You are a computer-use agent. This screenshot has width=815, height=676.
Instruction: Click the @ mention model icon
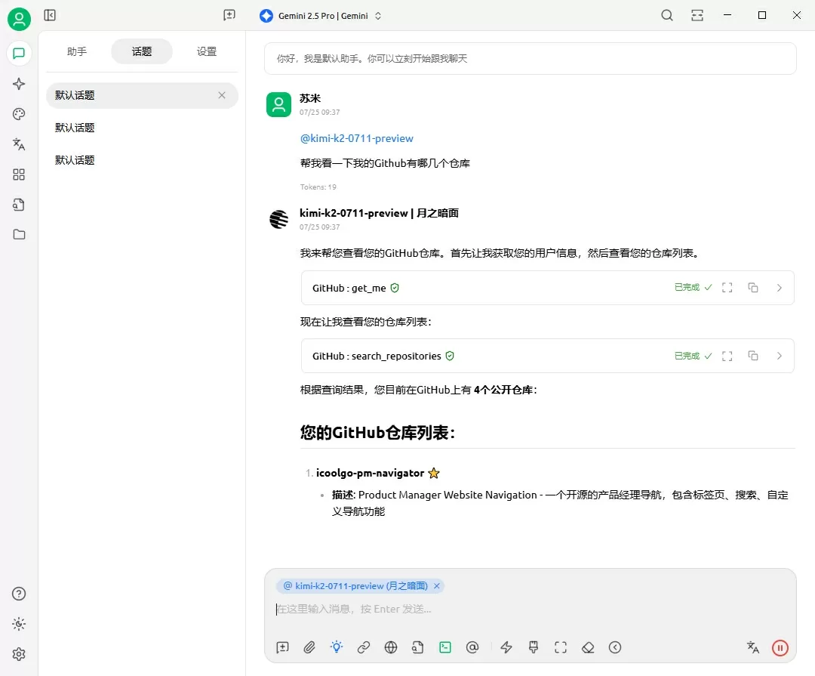(472, 647)
